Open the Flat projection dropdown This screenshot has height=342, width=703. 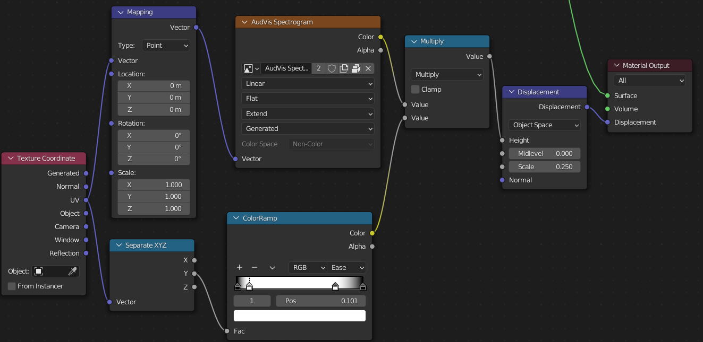[x=308, y=99]
